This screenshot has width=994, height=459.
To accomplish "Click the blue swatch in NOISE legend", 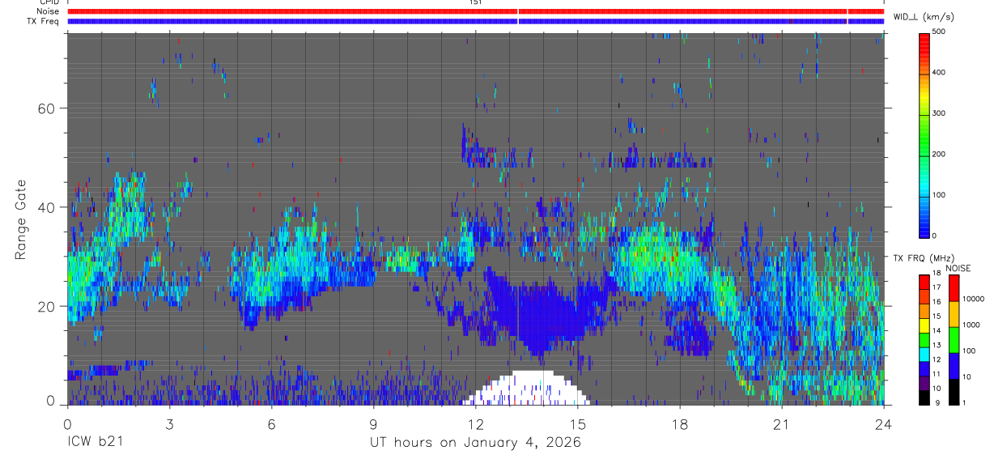I will (954, 366).
